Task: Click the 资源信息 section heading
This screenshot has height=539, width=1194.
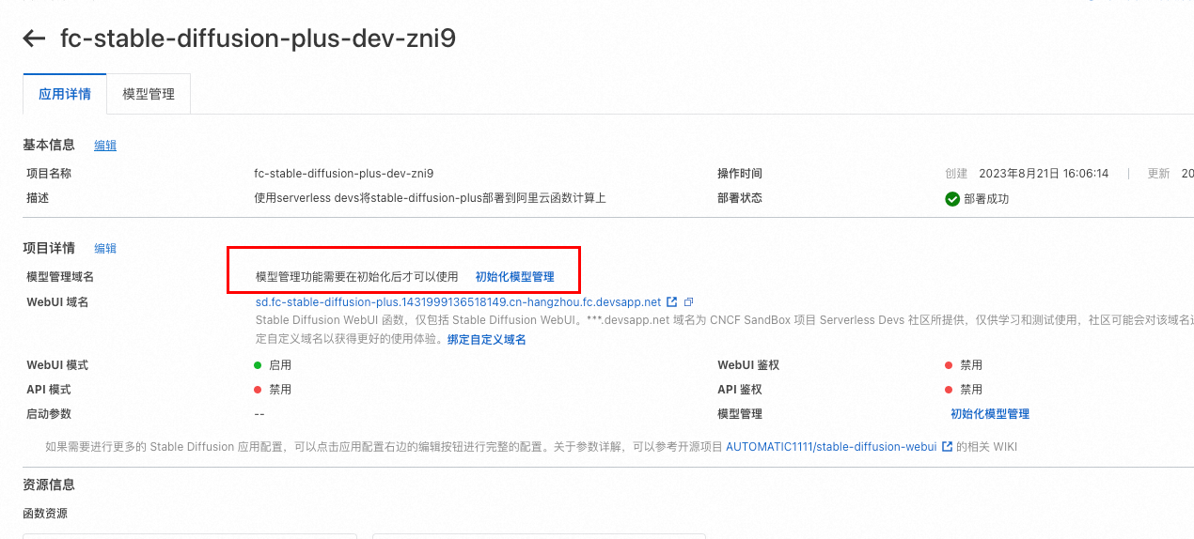Action: [x=49, y=485]
